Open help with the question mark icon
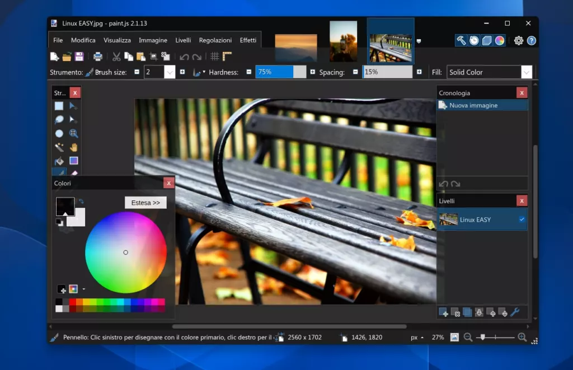 click(x=532, y=41)
